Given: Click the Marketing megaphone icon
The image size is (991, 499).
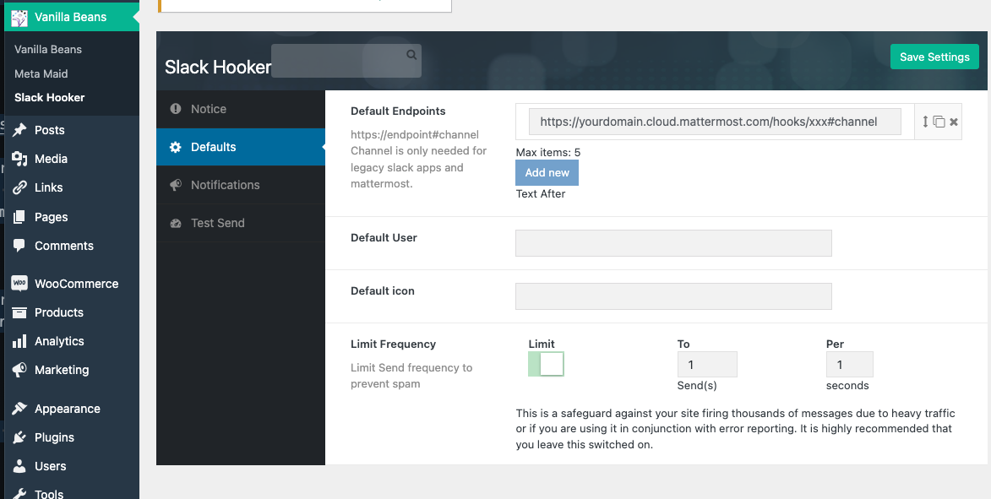Looking at the screenshot, I should [19, 370].
